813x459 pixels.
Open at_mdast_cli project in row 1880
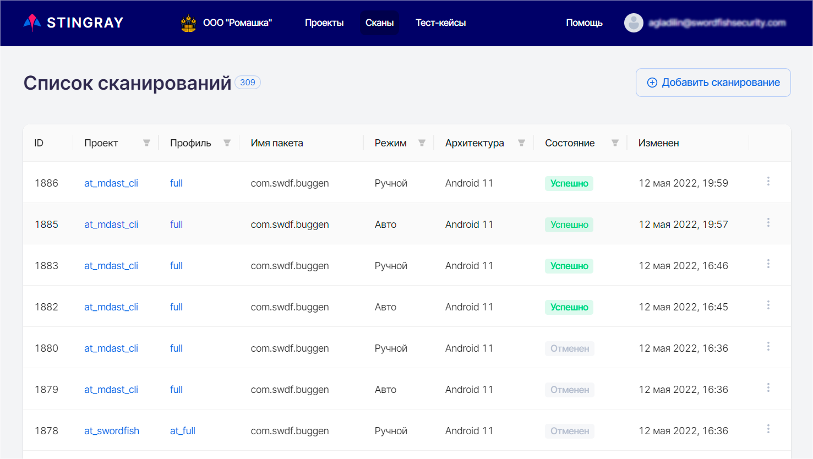click(111, 348)
